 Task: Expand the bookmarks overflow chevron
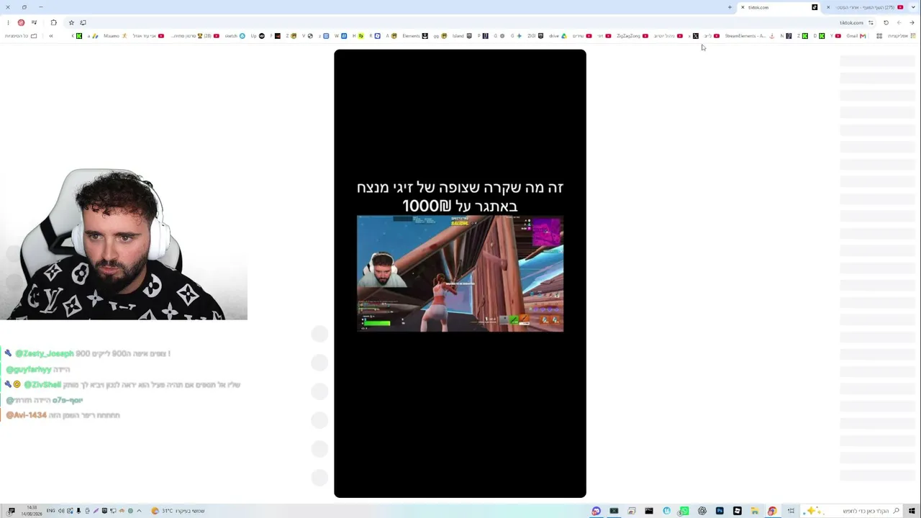(x=50, y=36)
